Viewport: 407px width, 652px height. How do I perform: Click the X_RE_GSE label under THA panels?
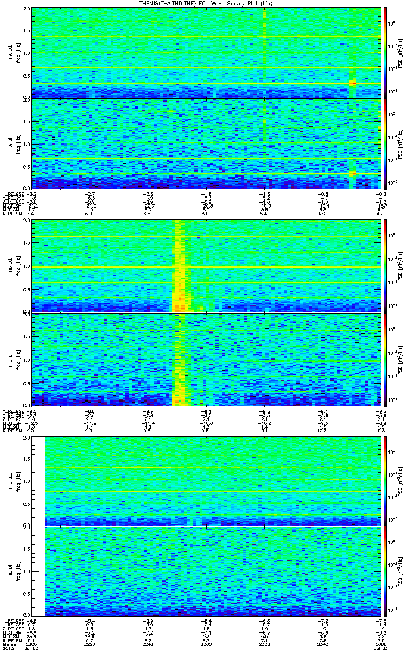13,193
